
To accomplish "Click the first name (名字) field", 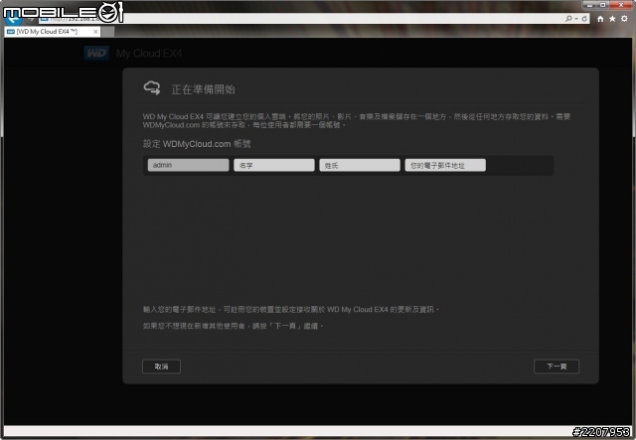I will [274, 165].
